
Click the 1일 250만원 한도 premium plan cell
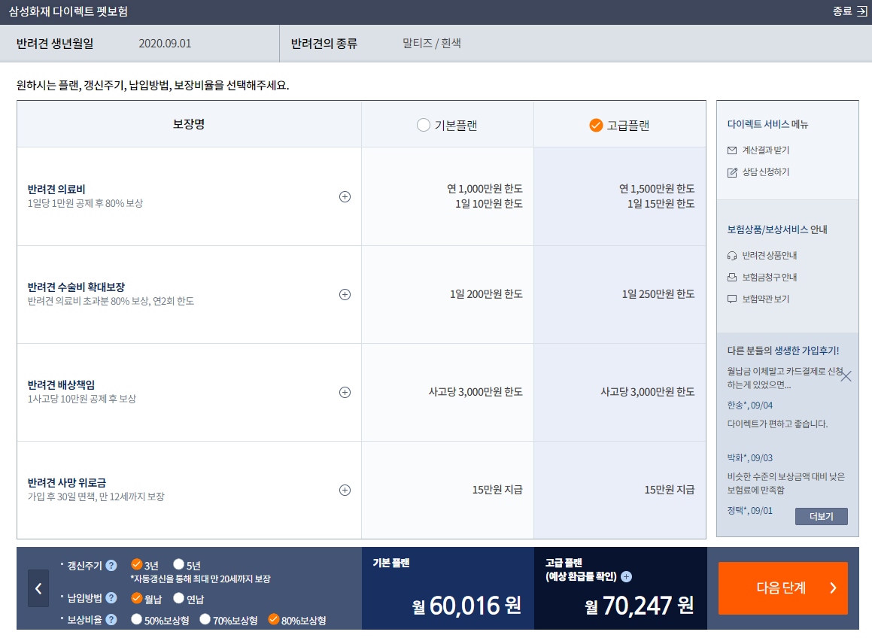click(x=658, y=294)
